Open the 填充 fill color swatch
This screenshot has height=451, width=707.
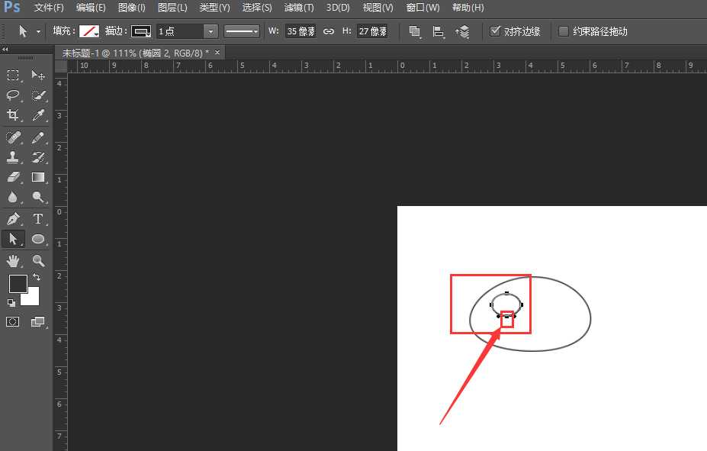pyautogui.click(x=90, y=31)
